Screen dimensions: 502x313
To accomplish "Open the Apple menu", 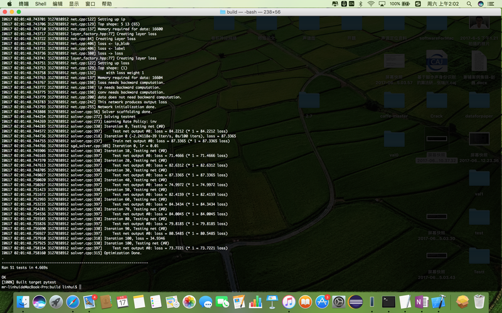I will pos(9,4).
